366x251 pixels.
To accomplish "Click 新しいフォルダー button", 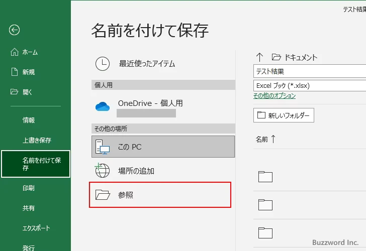I will (x=284, y=115).
